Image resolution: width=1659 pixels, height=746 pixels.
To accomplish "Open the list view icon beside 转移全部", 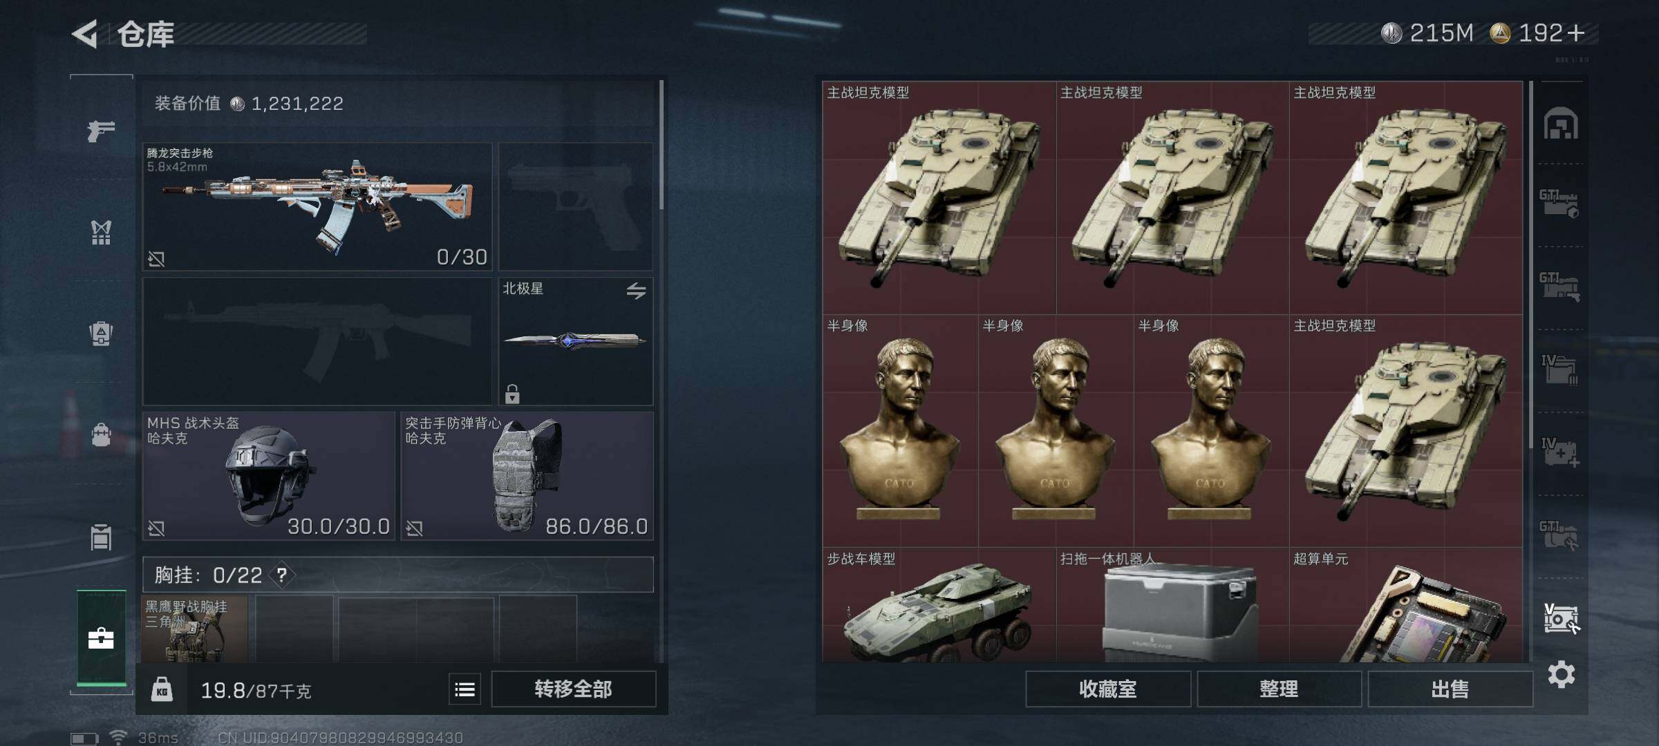I will pyautogui.click(x=465, y=689).
